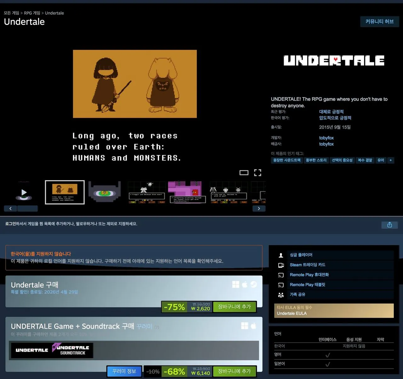The height and width of the screenshot is (379, 403).
Task: Open 꾸러미 정보 for the soundtrack bundle
Action: click(x=124, y=371)
